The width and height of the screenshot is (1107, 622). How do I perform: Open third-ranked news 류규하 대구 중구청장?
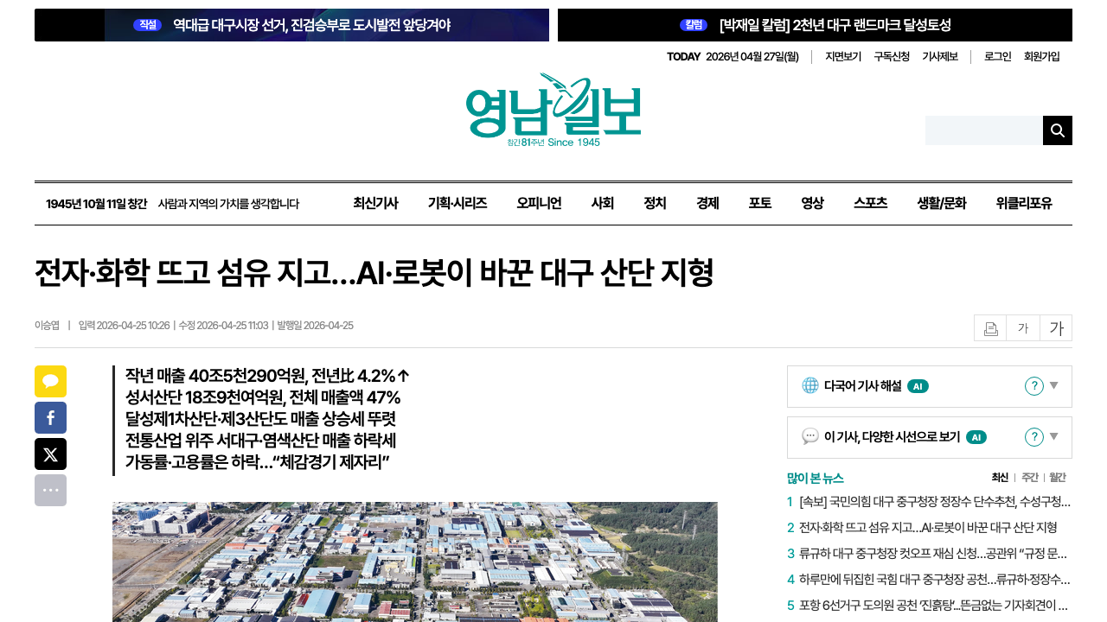(933, 554)
